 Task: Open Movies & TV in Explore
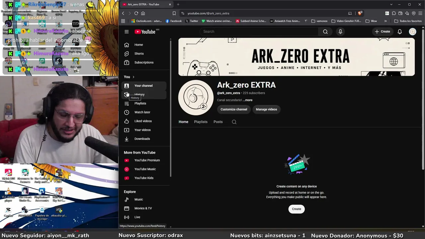[144, 208]
